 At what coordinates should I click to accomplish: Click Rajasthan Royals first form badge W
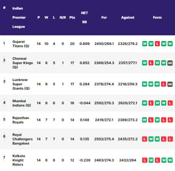coord(145,120)
